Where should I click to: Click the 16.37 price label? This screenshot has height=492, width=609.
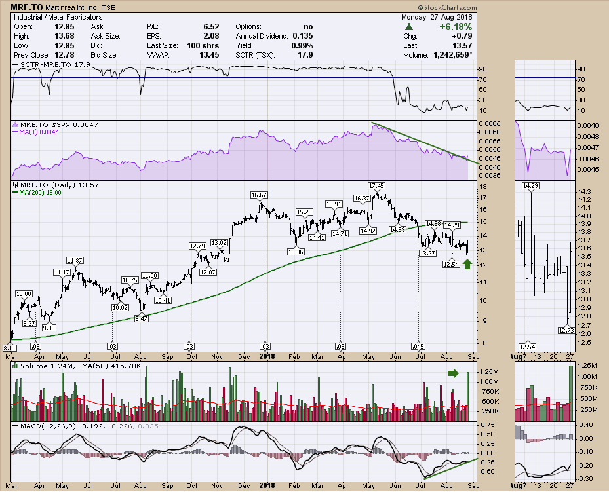click(362, 199)
